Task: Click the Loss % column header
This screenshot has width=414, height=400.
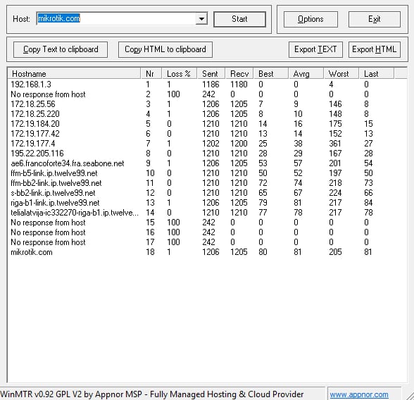Action: pos(179,74)
